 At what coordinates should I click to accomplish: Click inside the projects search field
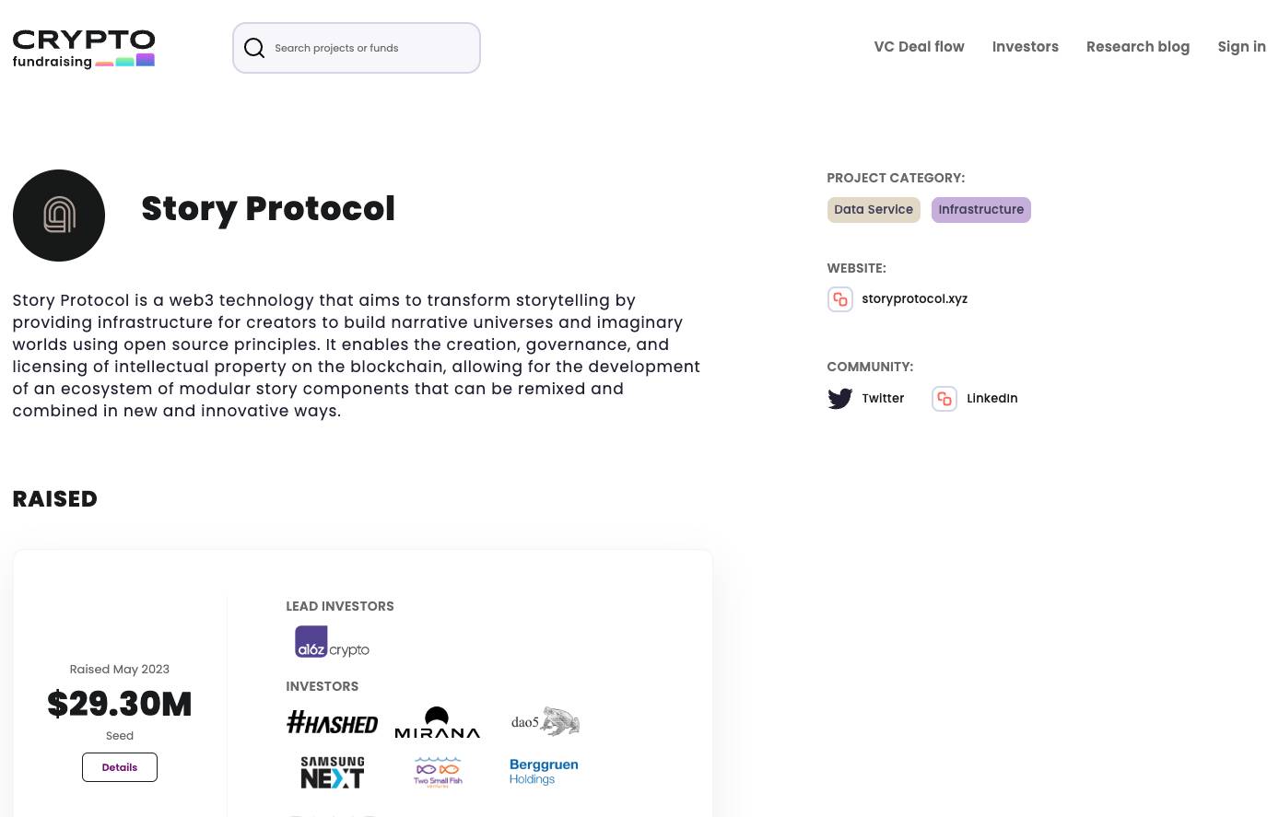point(369,48)
